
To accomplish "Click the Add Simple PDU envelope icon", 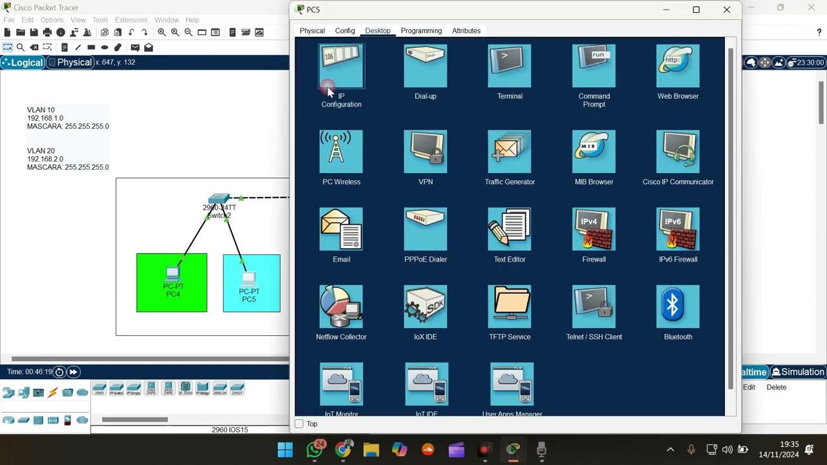I will pyautogui.click(x=135, y=47).
